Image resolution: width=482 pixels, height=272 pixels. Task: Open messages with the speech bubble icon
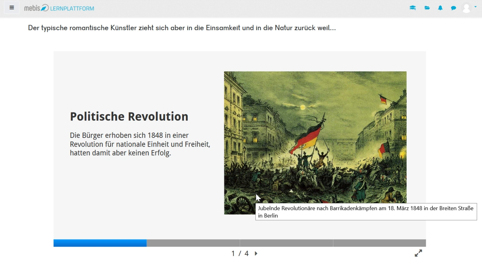[x=454, y=8]
